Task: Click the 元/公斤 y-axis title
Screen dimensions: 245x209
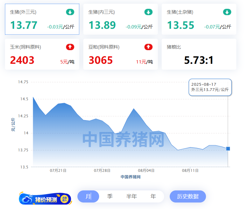Action: click(x=13, y=124)
